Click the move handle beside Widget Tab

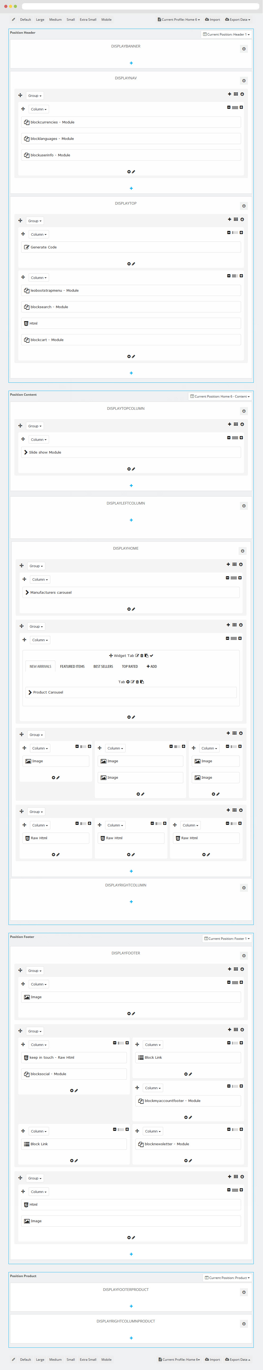coord(111,655)
